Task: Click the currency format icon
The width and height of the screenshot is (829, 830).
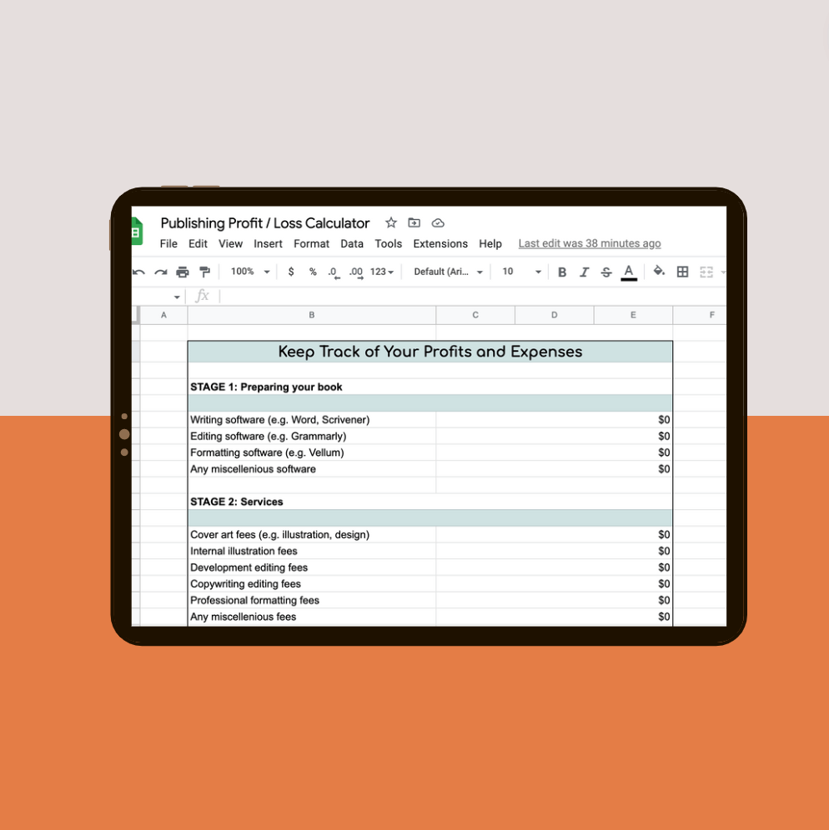Action: tap(290, 272)
